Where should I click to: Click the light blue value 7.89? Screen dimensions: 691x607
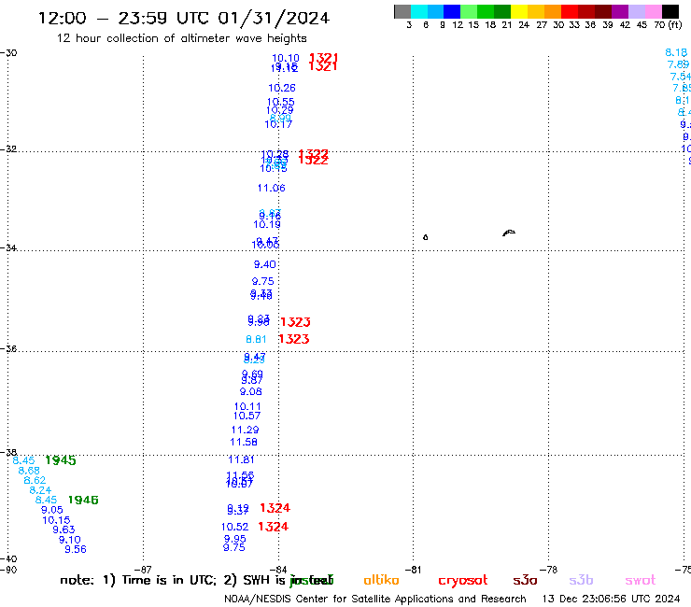[679, 64]
